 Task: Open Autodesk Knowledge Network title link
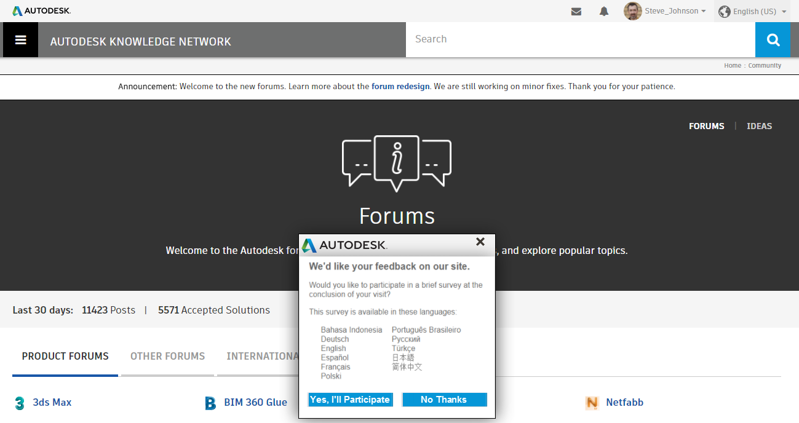(141, 42)
